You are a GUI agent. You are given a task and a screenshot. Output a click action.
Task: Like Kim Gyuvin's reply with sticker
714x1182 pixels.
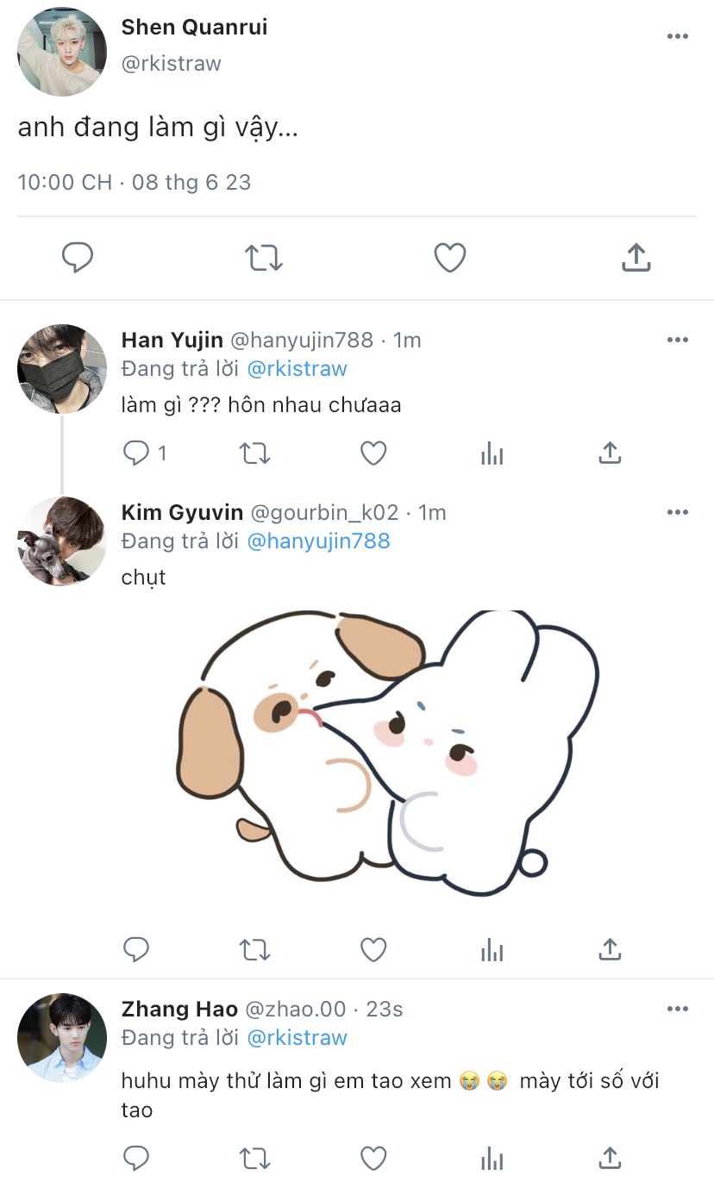click(373, 950)
